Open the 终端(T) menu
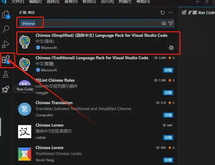Image resolution: width=215 pixels, height=165 pixels. [x=125, y=2]
